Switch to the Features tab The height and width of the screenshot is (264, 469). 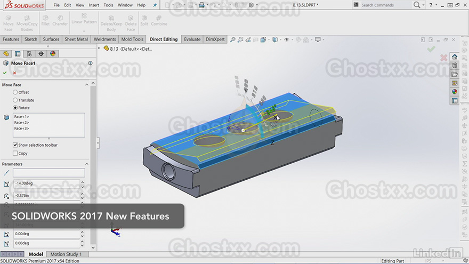11,39
